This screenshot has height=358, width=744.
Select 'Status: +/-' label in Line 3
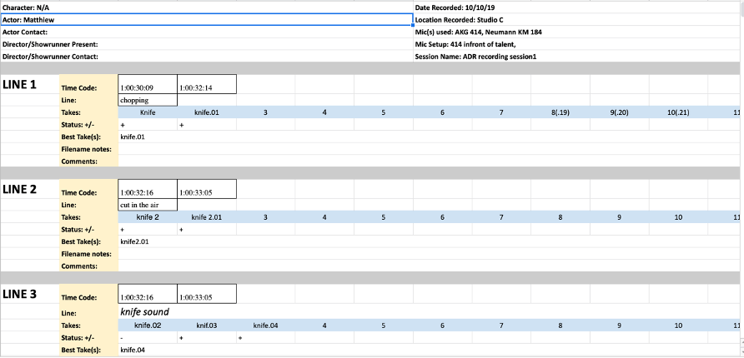[88, 338]
